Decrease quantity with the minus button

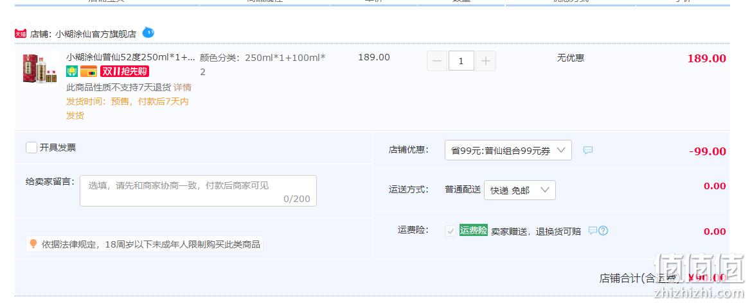pos(437,61)
